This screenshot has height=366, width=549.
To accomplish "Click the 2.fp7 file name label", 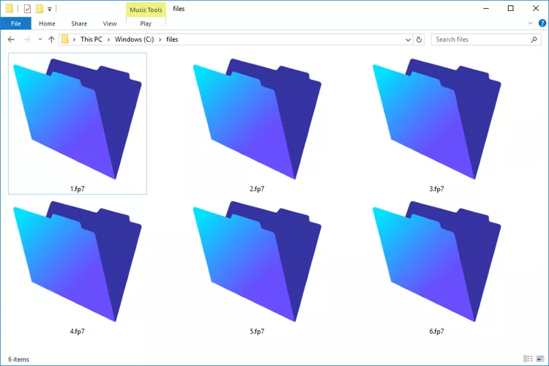I will [x=257, y=189].
